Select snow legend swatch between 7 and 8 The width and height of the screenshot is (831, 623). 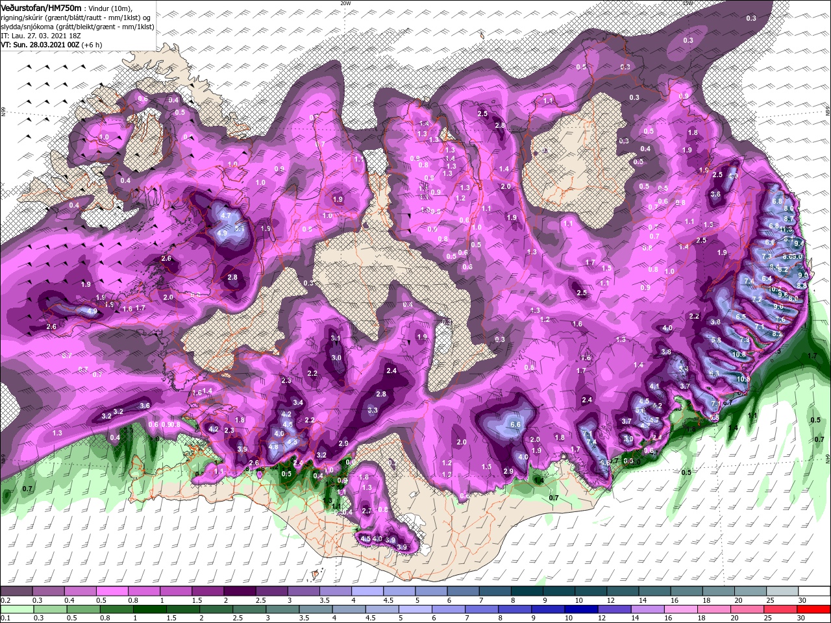(494, 592)
